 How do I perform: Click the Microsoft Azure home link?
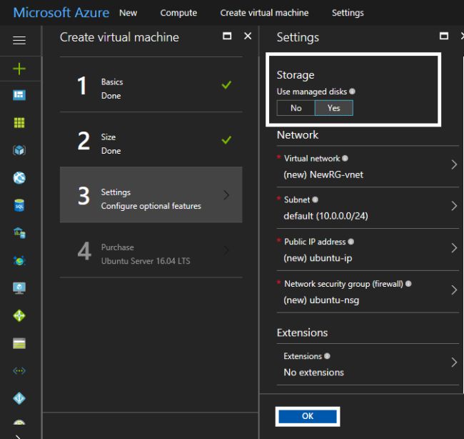[x=61, y=13]
